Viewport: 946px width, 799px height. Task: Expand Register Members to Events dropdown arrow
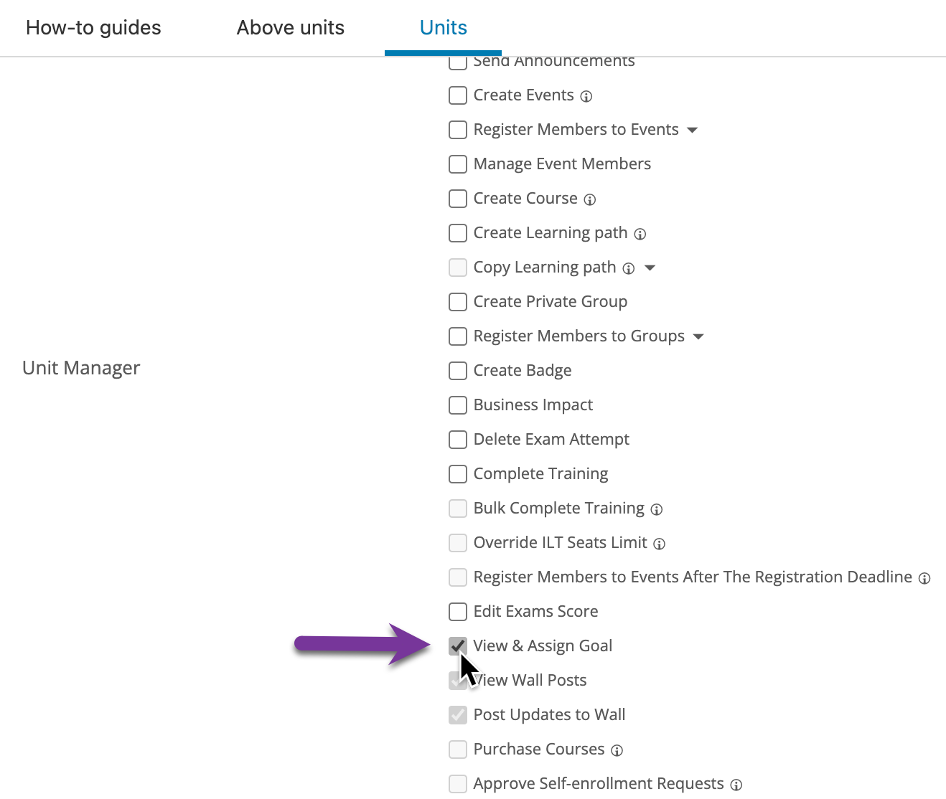click(693, 130)
